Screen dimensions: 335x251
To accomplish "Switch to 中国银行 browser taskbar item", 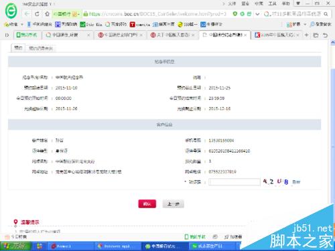I will (164, 246).
